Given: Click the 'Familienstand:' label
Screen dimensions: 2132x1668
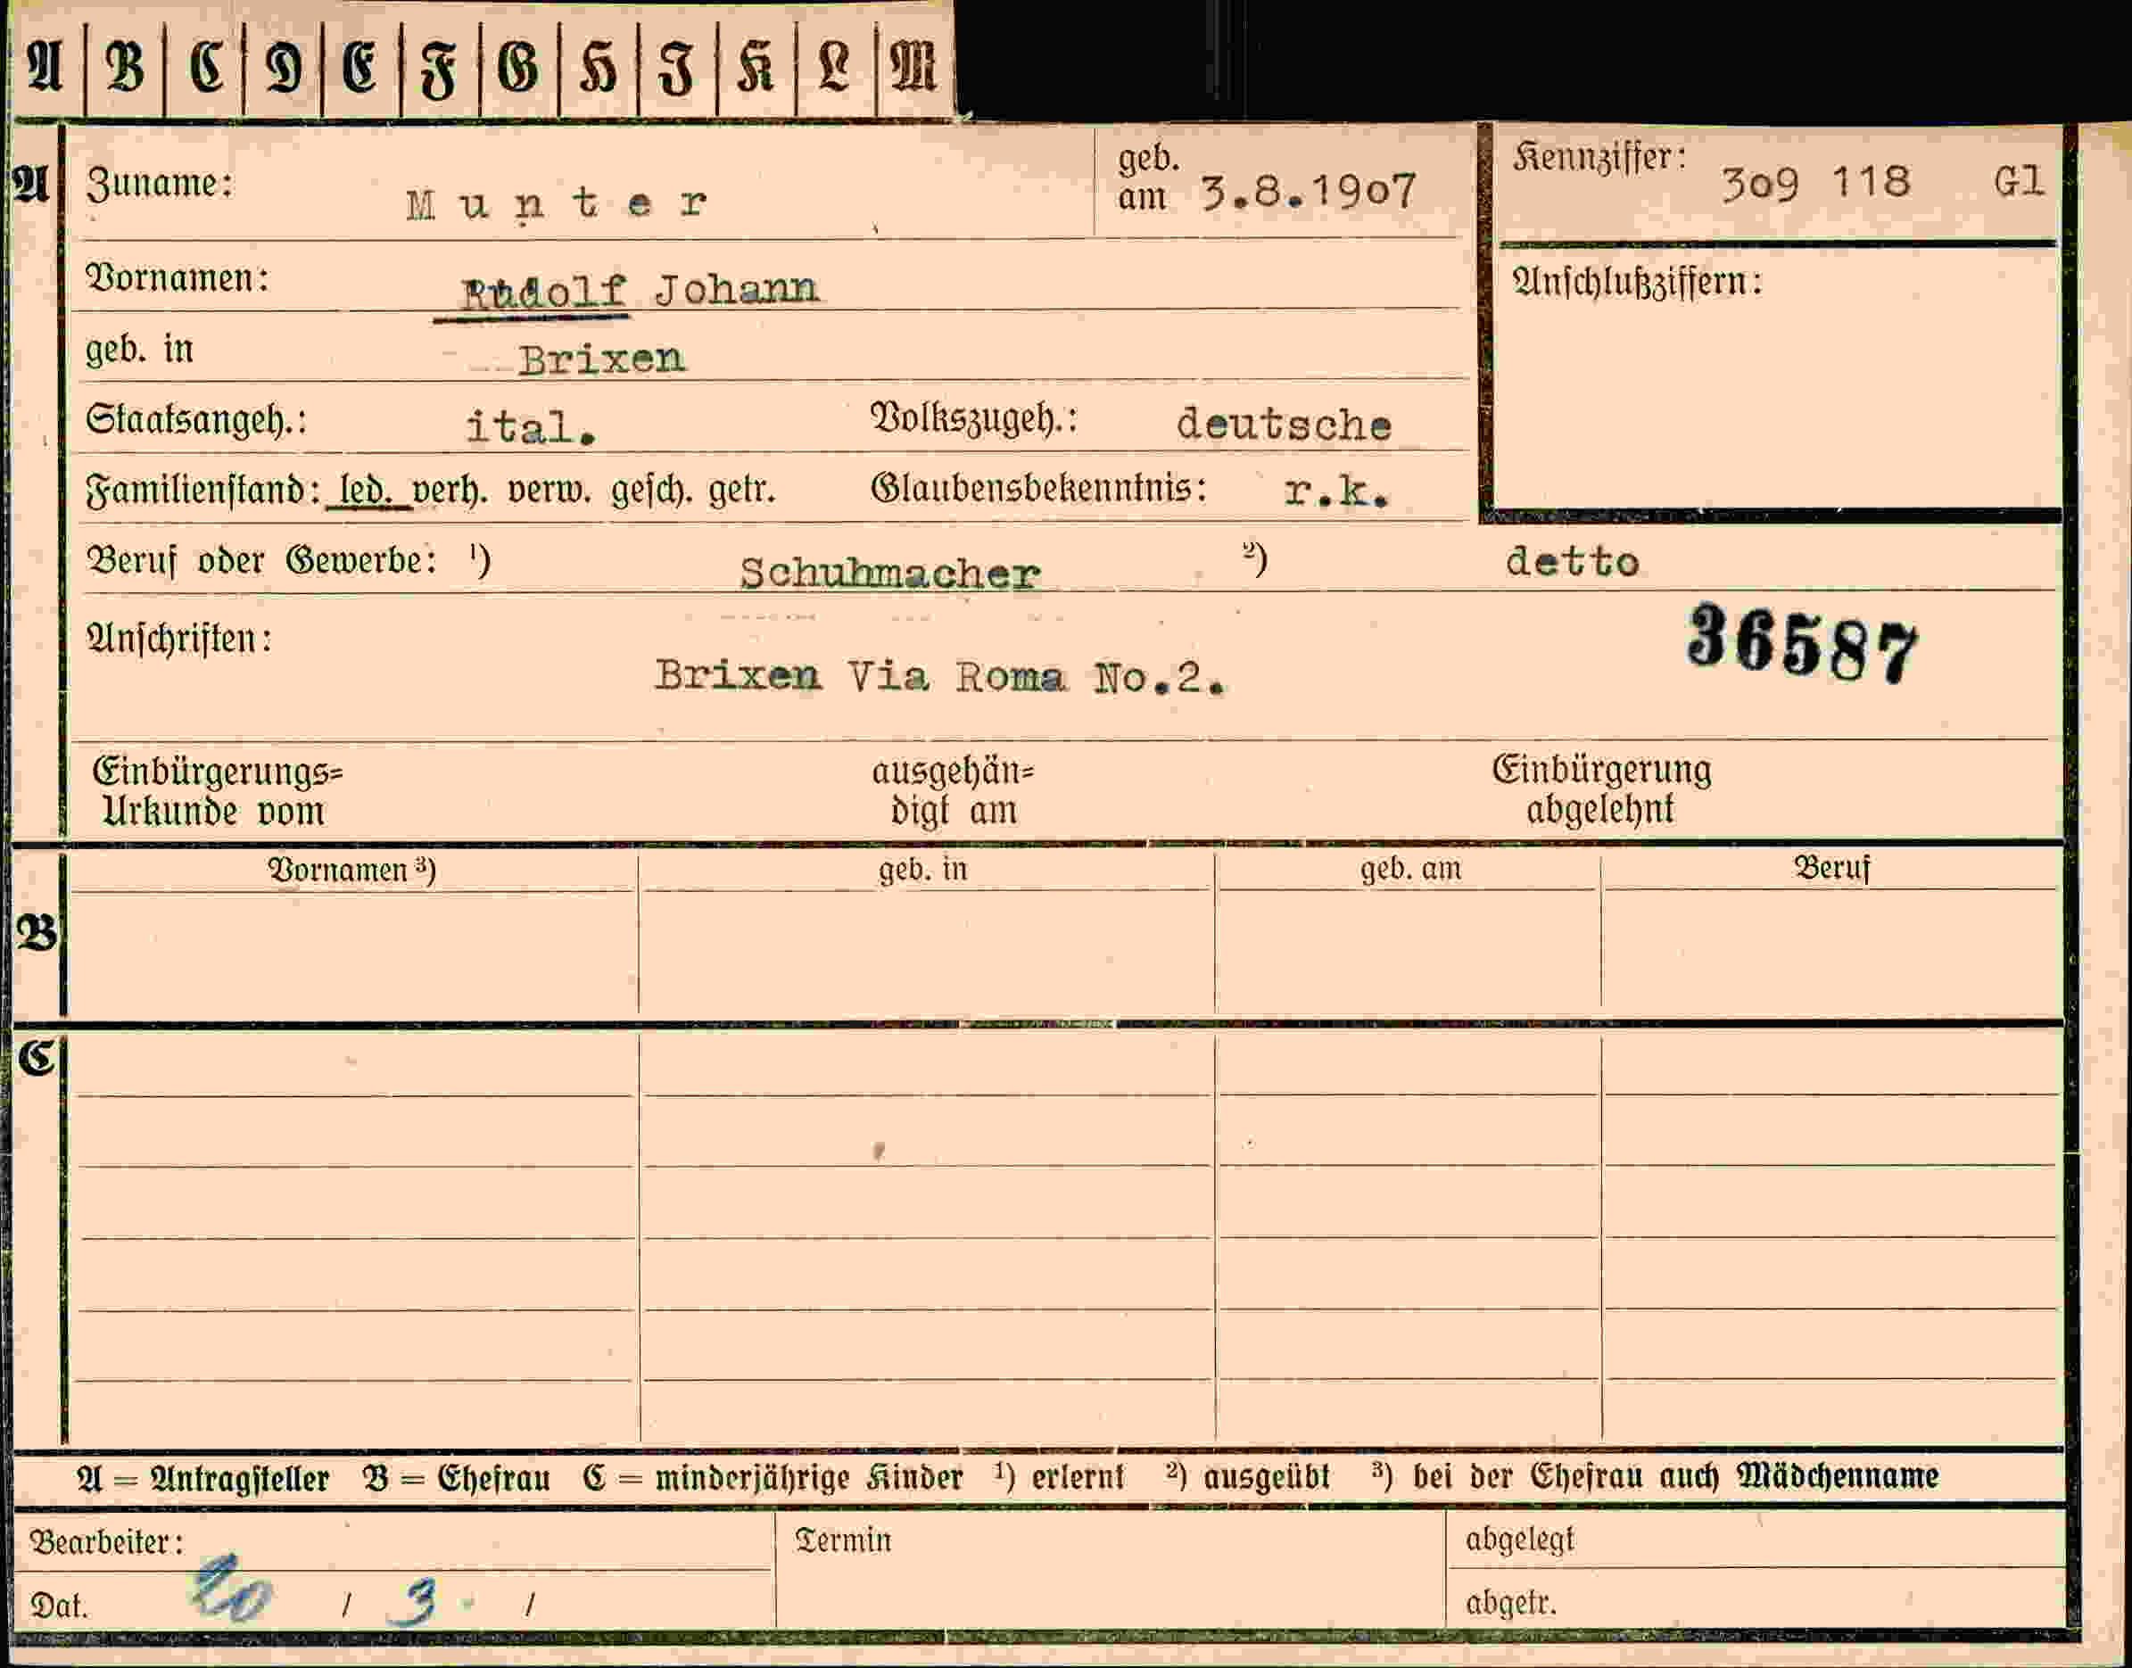Looking at the screenshot, I should coord(203,490).
